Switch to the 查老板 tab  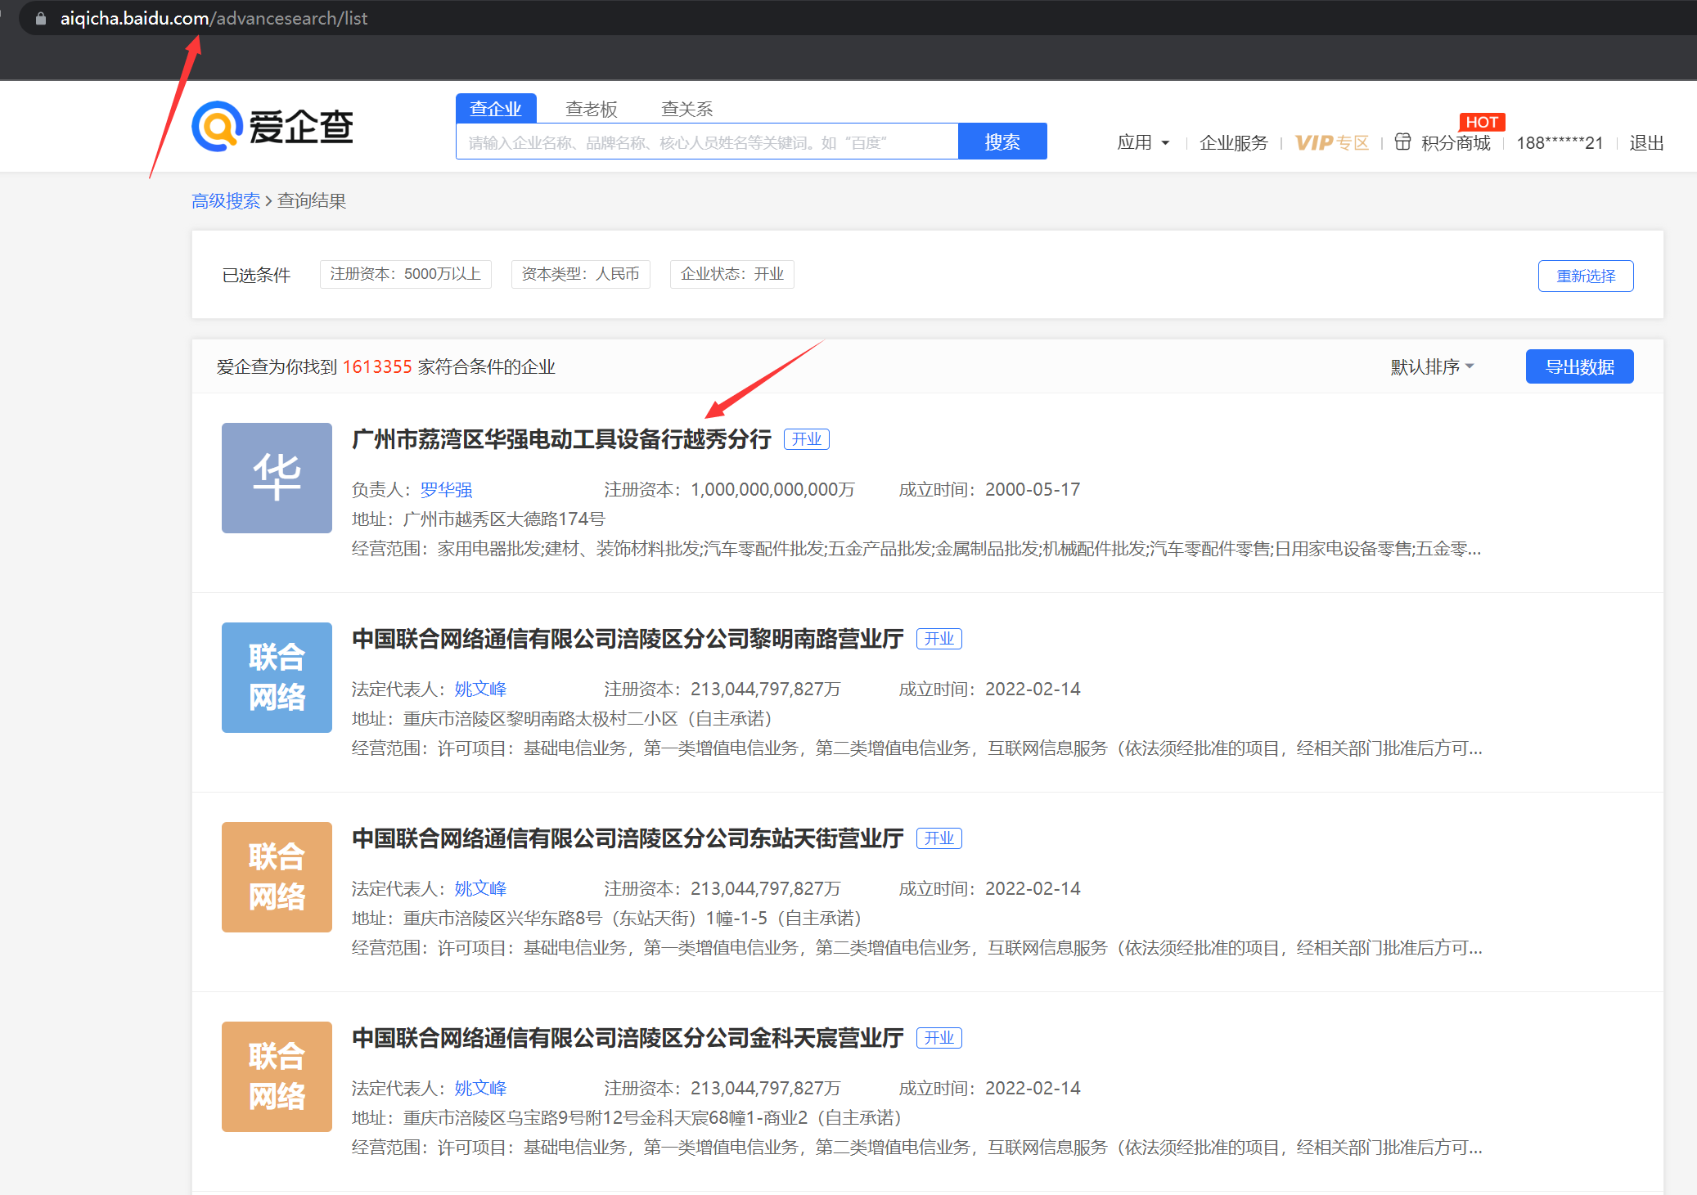tap(591, 107)
